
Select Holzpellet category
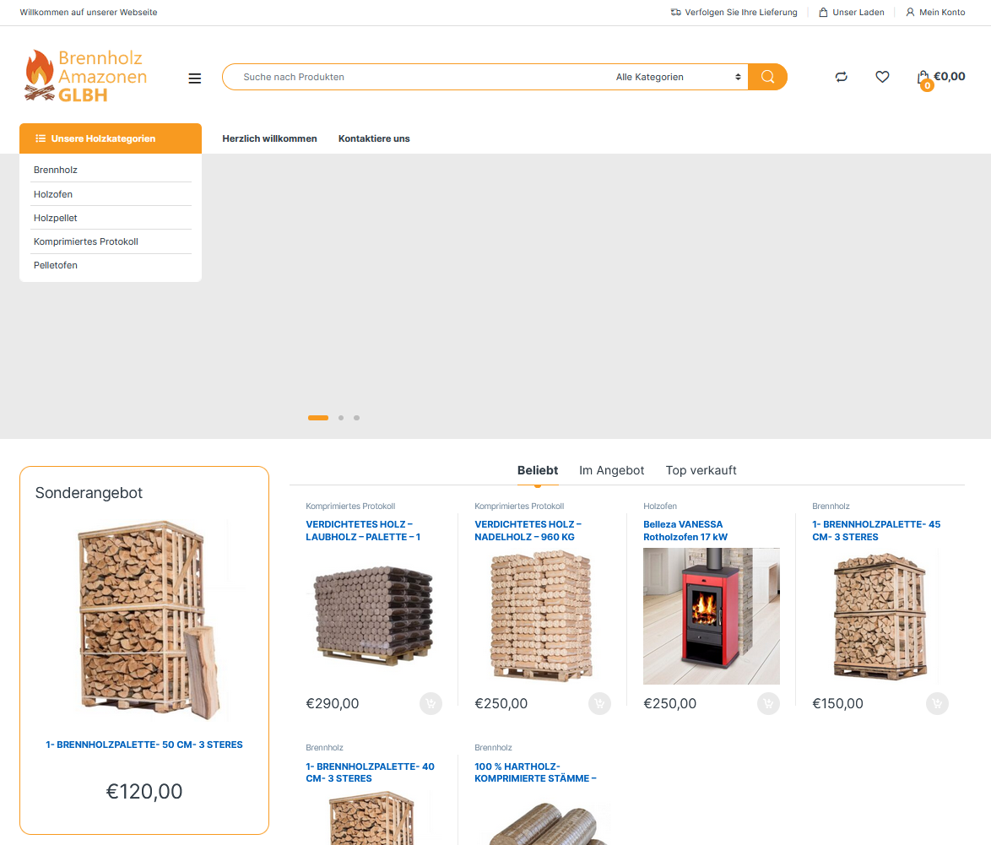coord(55,218)
